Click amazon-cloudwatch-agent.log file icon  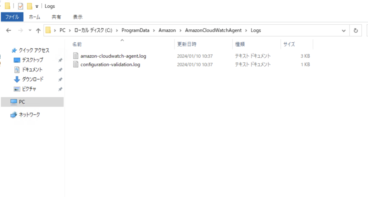76,56
